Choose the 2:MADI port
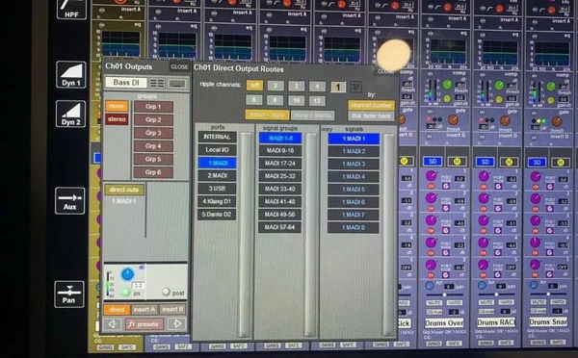This screenshot has height=358, width=578. point(217,176)
